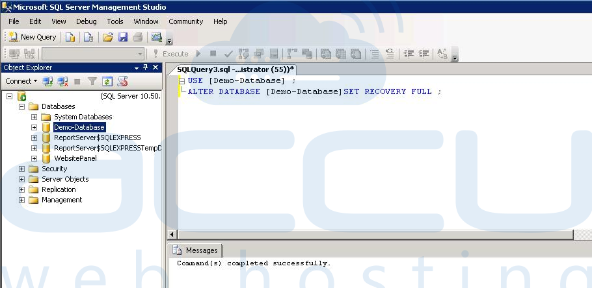Refresh the Object Explorer tree
Screen dimensions: 592x288
[107, 81]
